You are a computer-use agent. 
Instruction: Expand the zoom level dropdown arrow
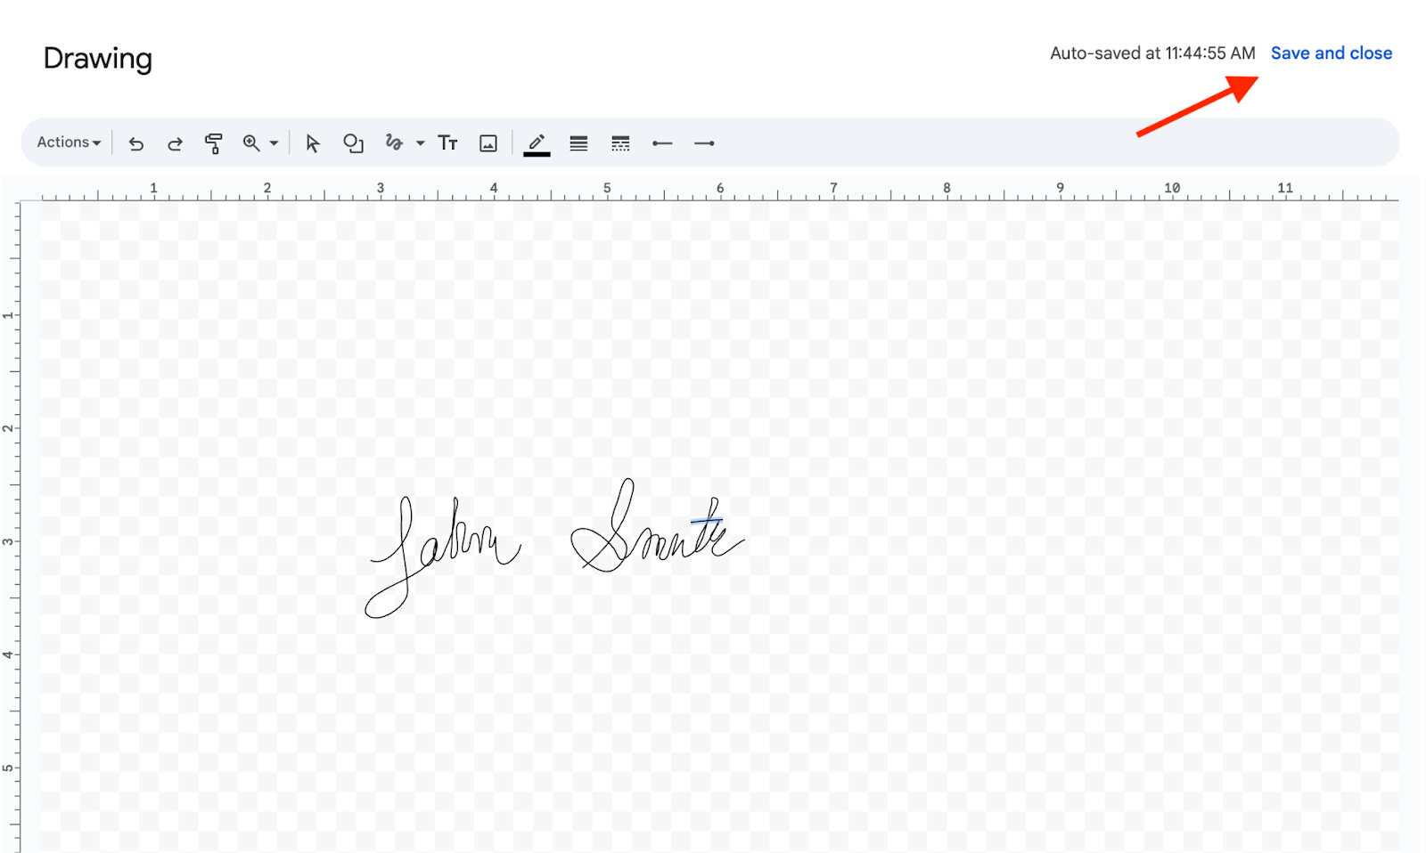[274, 143]
